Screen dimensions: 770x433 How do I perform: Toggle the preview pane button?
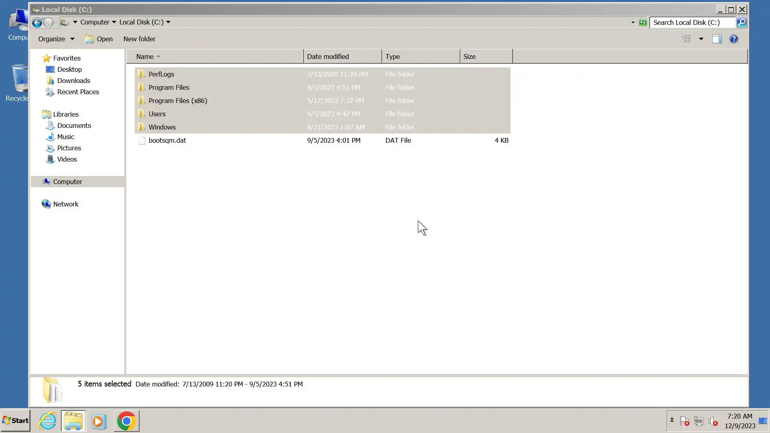coord(717,39)
